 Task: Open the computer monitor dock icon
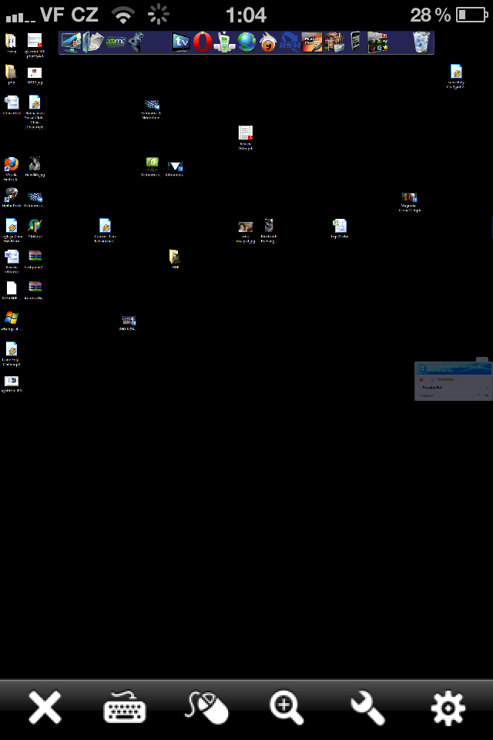click(x=71, y=42)
